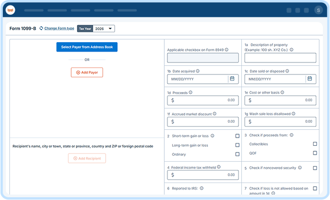
Task: Click the Wash sale loss disallowed field
Action: click(x=280, y=122)
